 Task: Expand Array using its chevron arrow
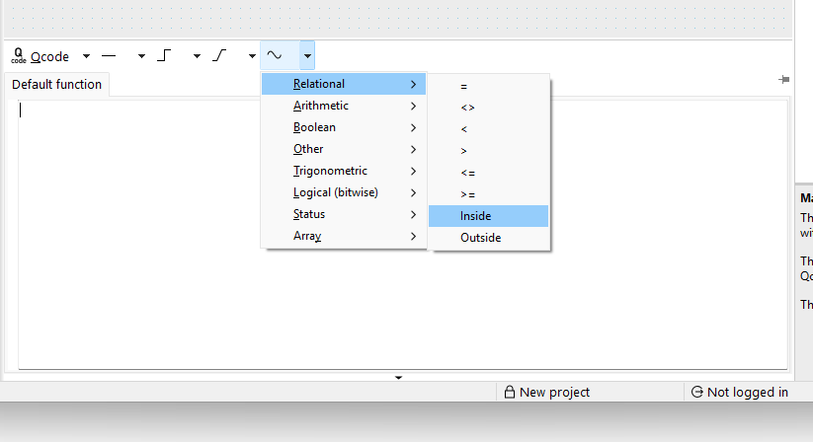[413, 236]
